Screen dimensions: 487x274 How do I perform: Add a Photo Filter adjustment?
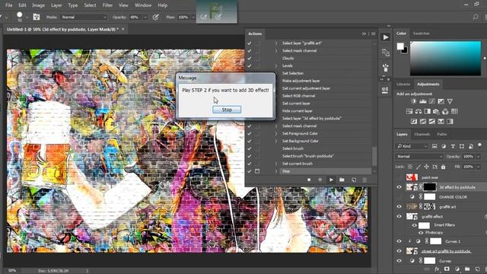coord(436,111)
